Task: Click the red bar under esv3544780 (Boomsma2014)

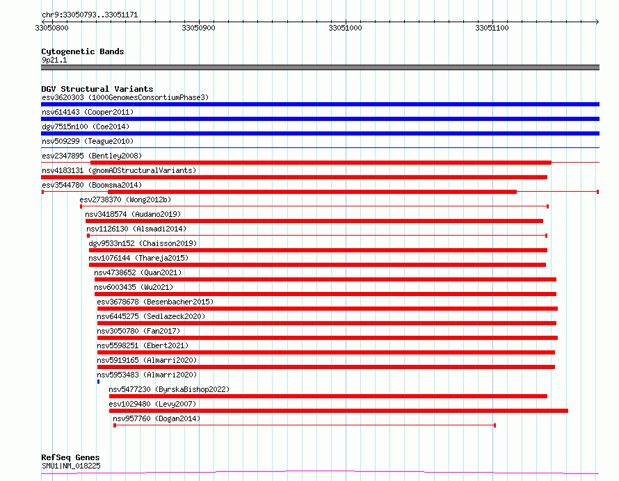Action: pos(312,192)
